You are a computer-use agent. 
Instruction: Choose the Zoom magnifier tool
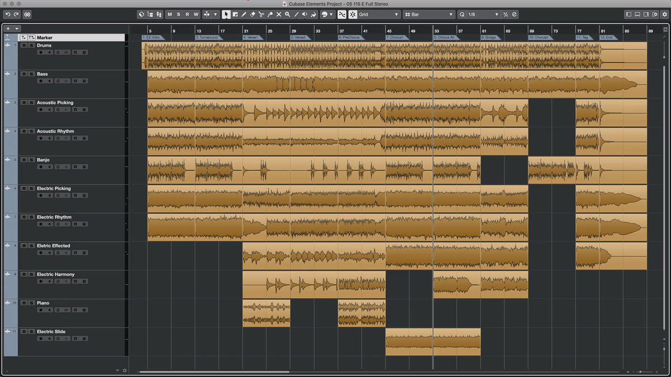287,15
